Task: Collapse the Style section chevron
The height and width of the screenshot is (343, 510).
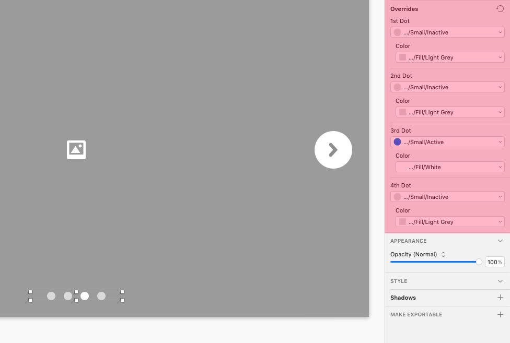Action: point(500,281)
